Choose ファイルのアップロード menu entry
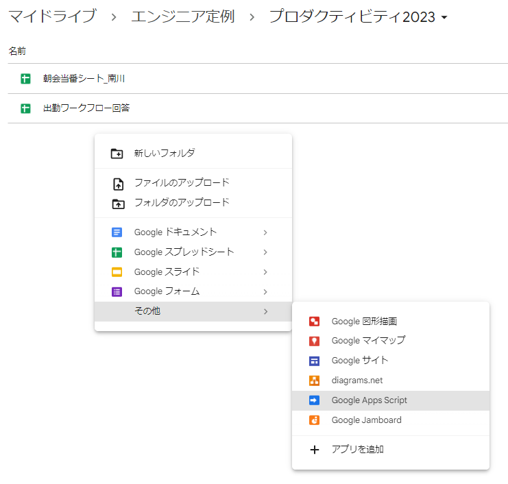508x484 pixels. tap(193, 183)
